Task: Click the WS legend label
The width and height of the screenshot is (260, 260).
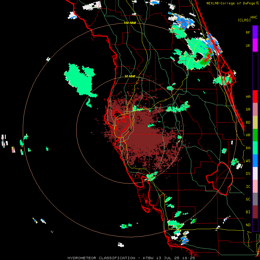Action: point(248,161)
